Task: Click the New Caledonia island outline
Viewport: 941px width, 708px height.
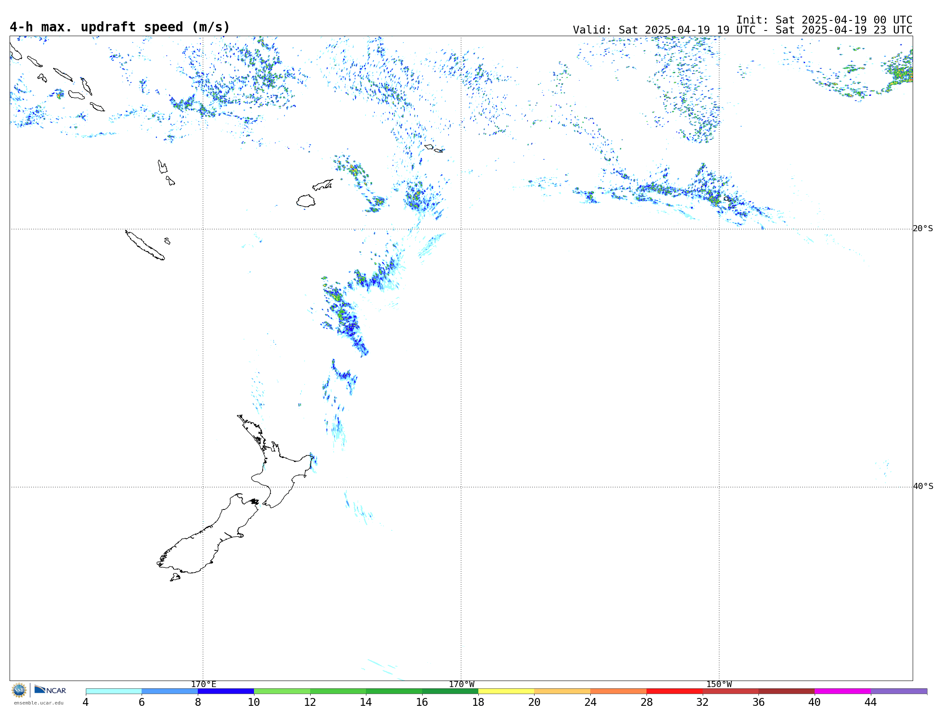Action: (145, 245)
